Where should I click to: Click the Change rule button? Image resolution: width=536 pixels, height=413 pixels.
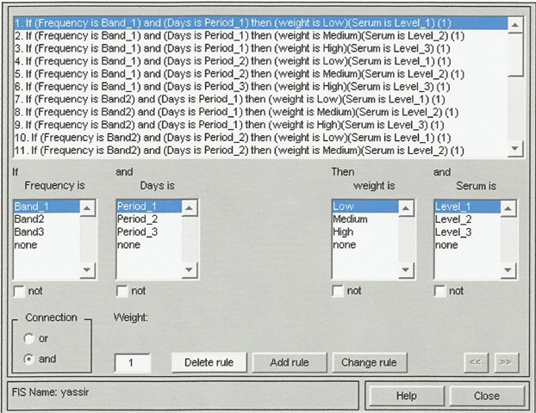pos(369,362)
